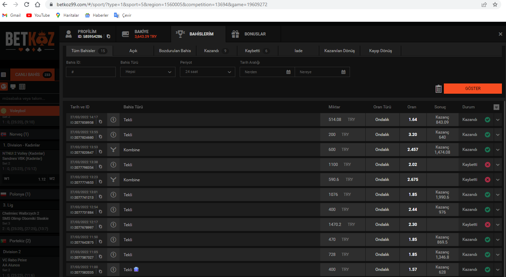Copy bet ID 2077858958
Screen dimensions: 506x277
pos(100,122)
